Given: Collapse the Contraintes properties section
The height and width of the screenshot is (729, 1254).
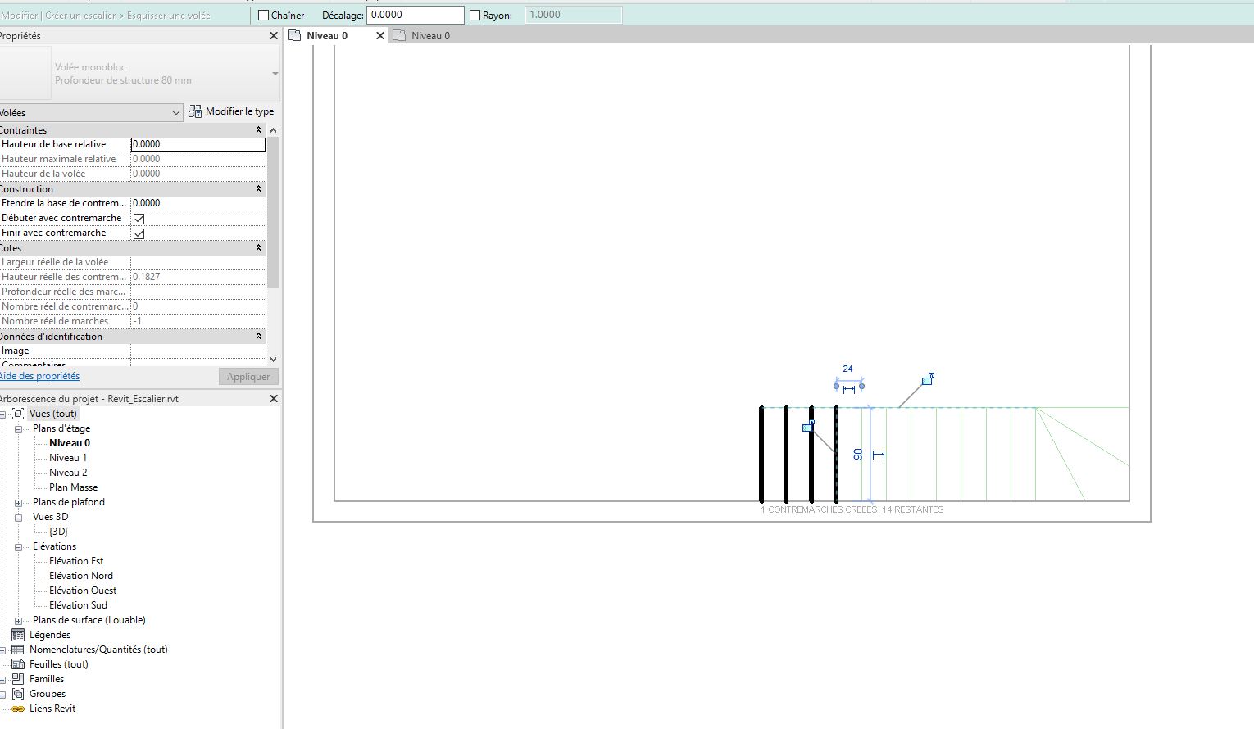Looking at the screenshot, I should pyautogui.click(x=259, y=130).
